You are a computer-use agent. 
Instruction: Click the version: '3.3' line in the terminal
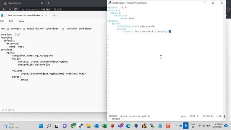pos(117,8)
